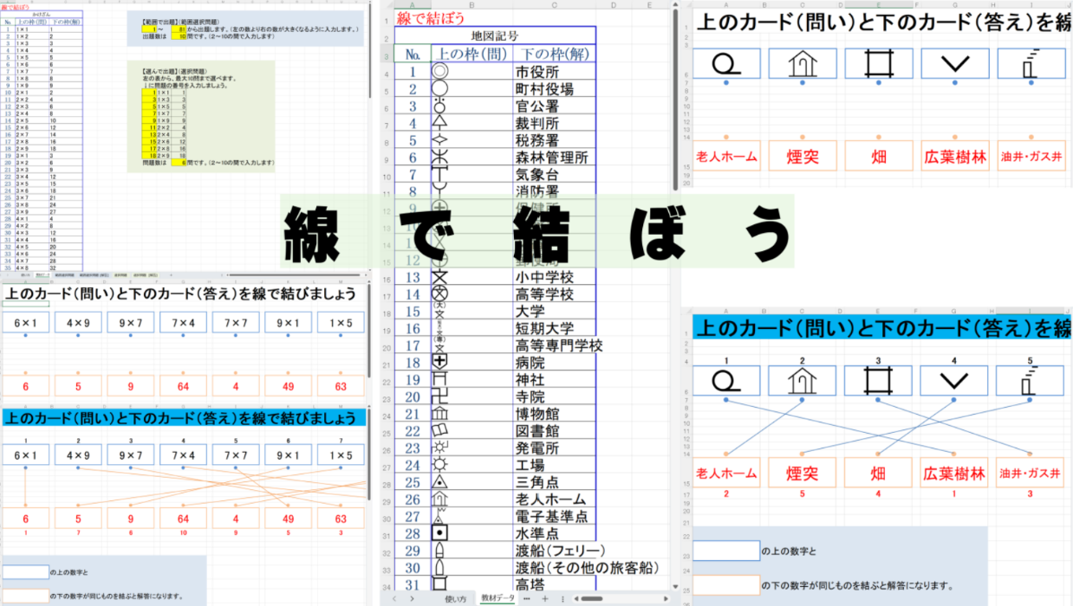The image size is (1073, 606).
Task: Click the library symbol beside 図書館
Action: pyautogui.click(x=440, y=431)
